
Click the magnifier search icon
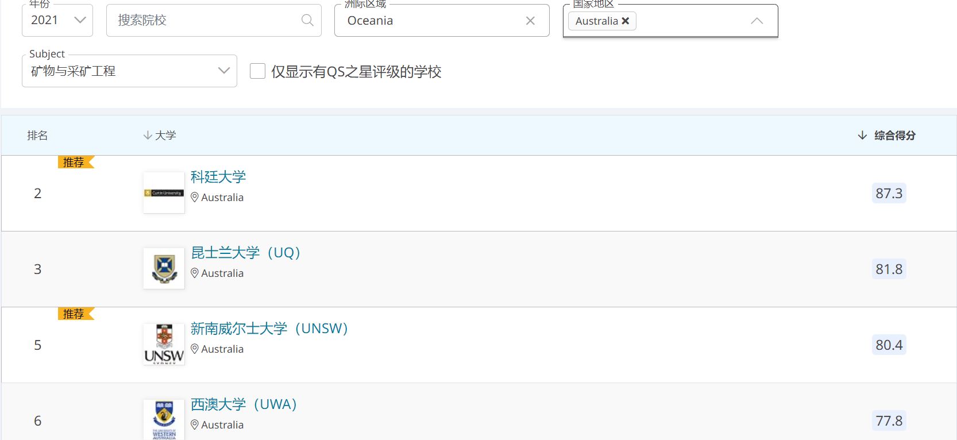[x=307, y=20]
